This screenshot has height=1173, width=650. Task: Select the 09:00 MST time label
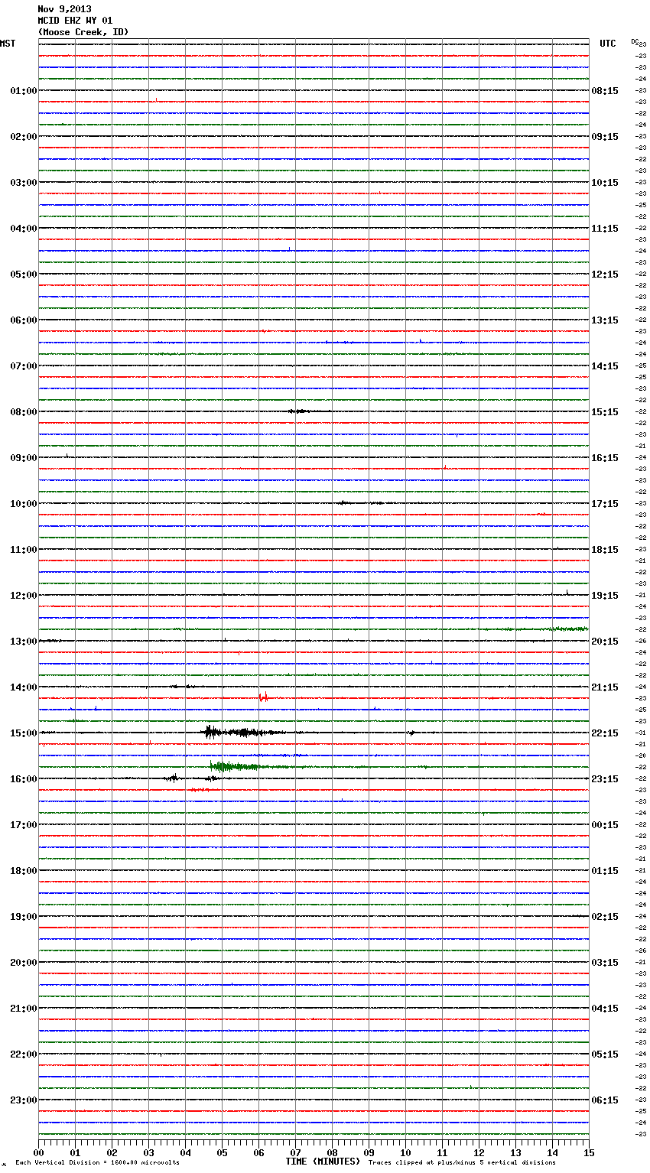coord(23,458)
